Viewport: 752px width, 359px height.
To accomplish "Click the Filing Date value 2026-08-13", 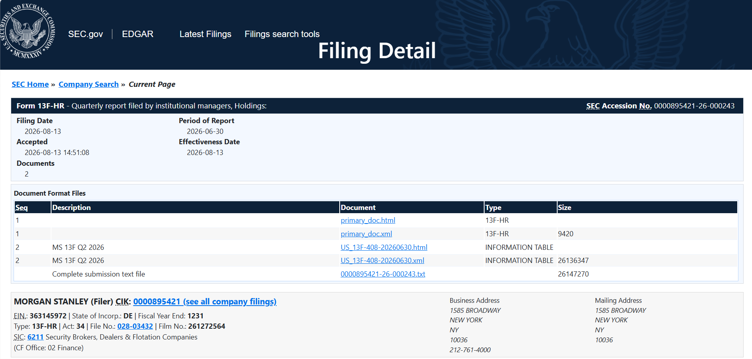I will coord(43,131).
